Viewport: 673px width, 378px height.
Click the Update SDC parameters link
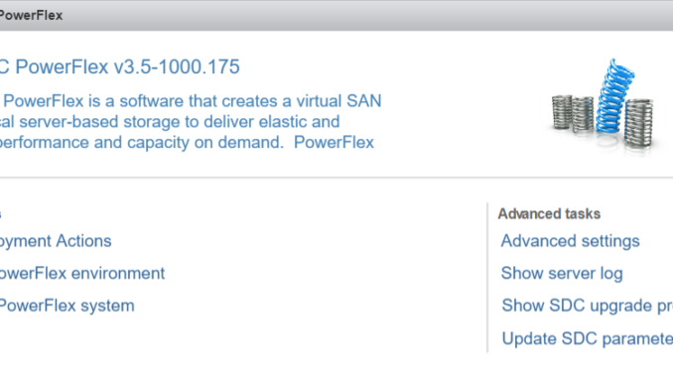(588, 338)
